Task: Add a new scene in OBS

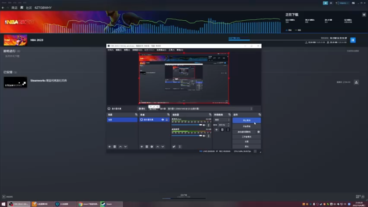Action: [x=109, y=147]
